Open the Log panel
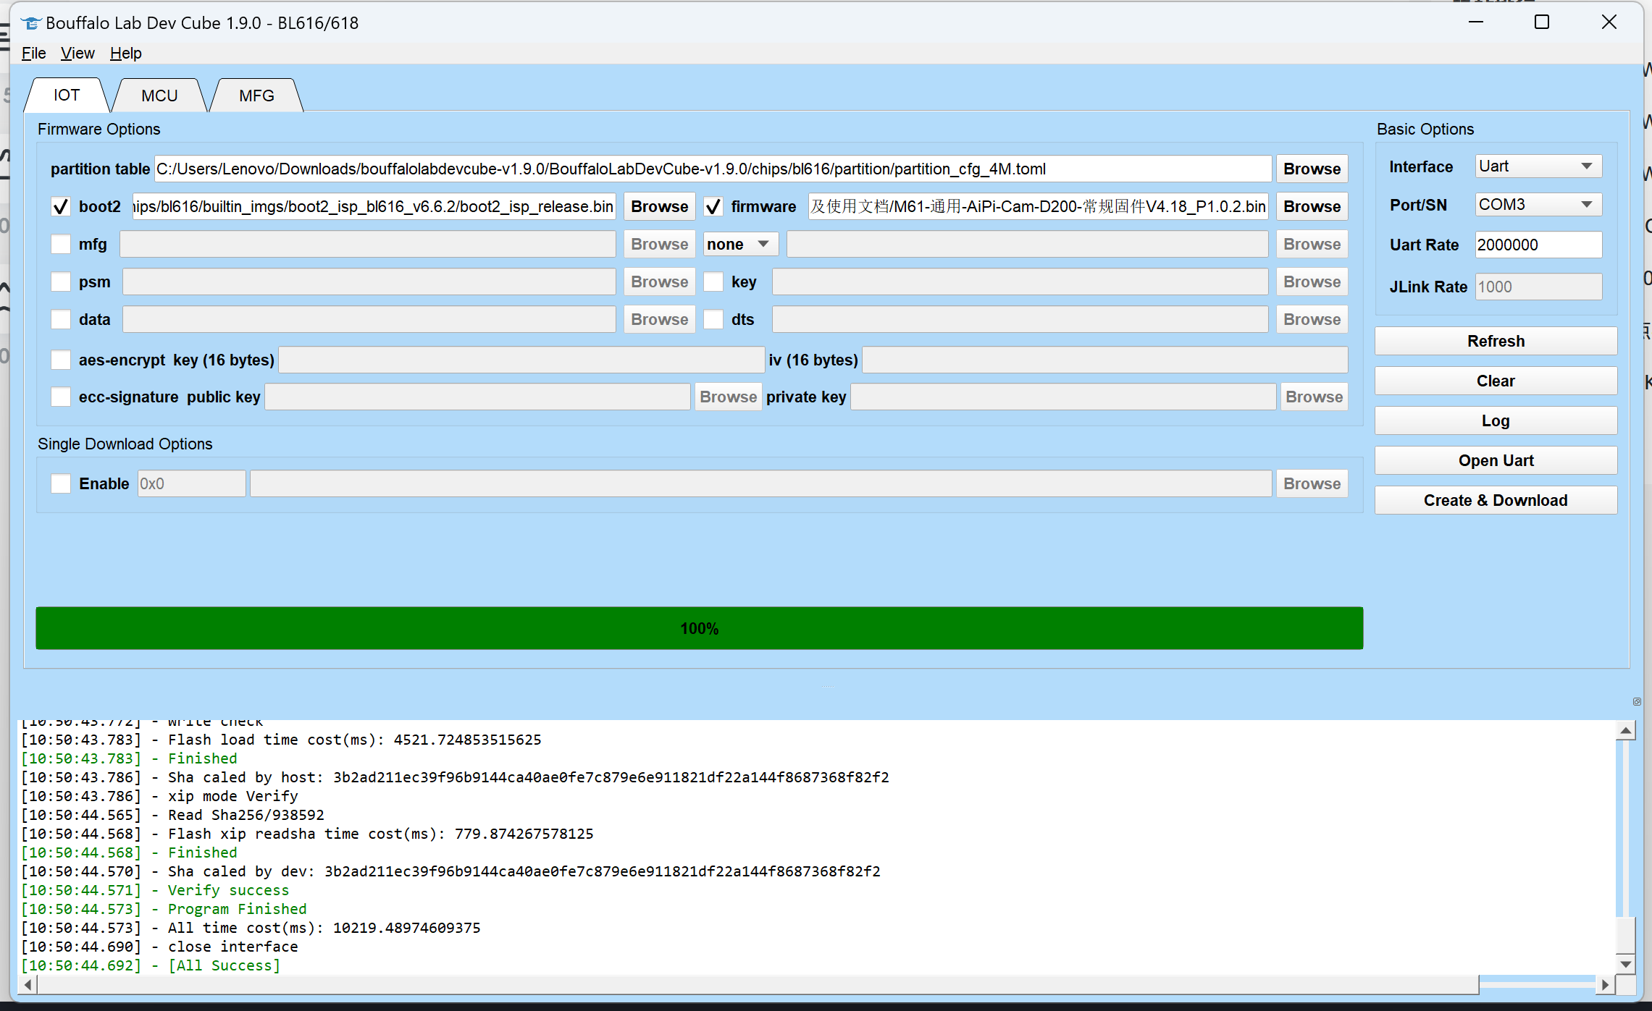Screen dimensions: 1652x1011 (1495, 420)
